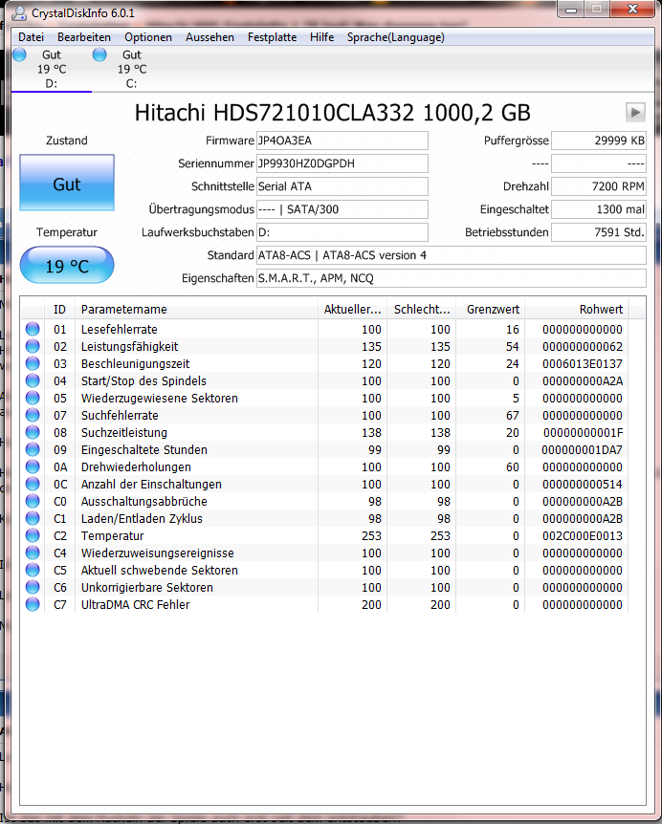The image size is (662, 824).
Task: Switch to the C: drive tab
Action: (x=131, y=69)
